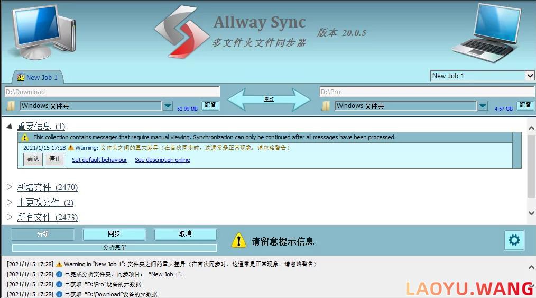Click the 4.57 GB size text

click(504, 109)
